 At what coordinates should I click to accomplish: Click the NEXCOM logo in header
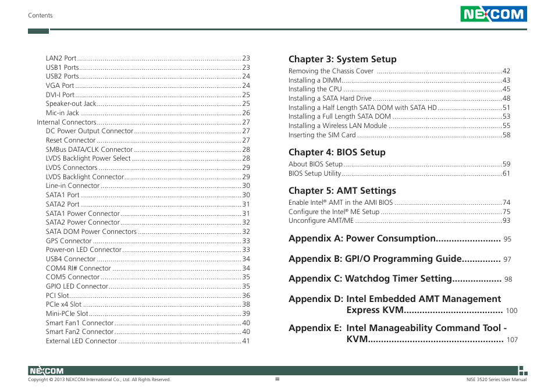[493, 14]
